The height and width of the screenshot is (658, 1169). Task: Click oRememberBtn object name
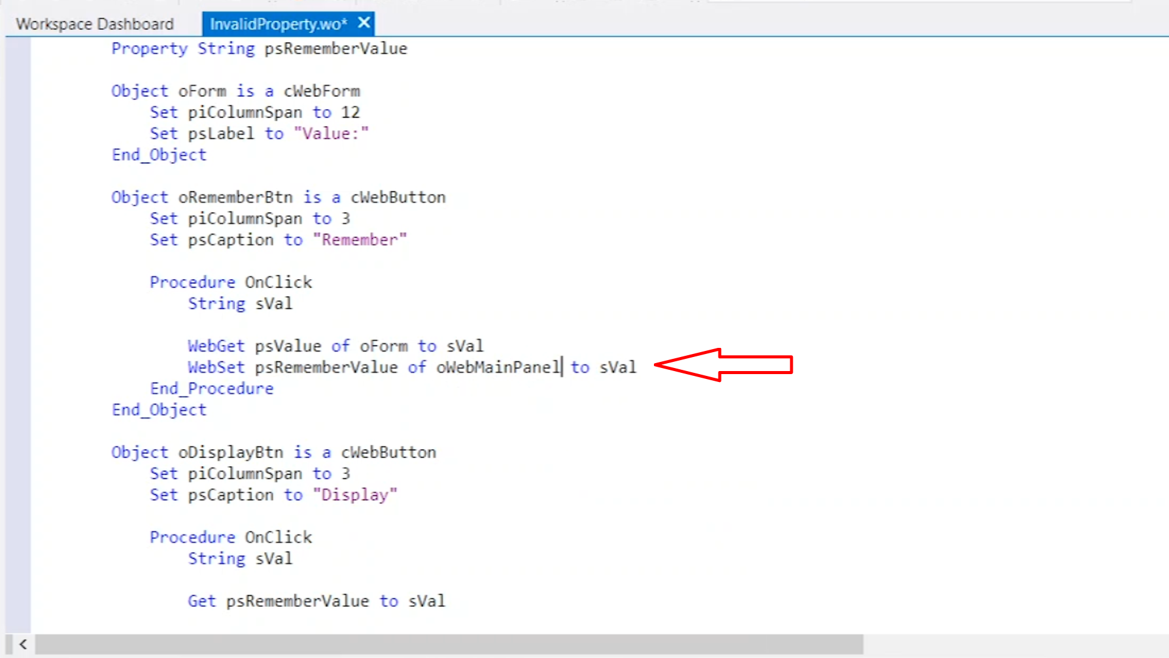235,197
